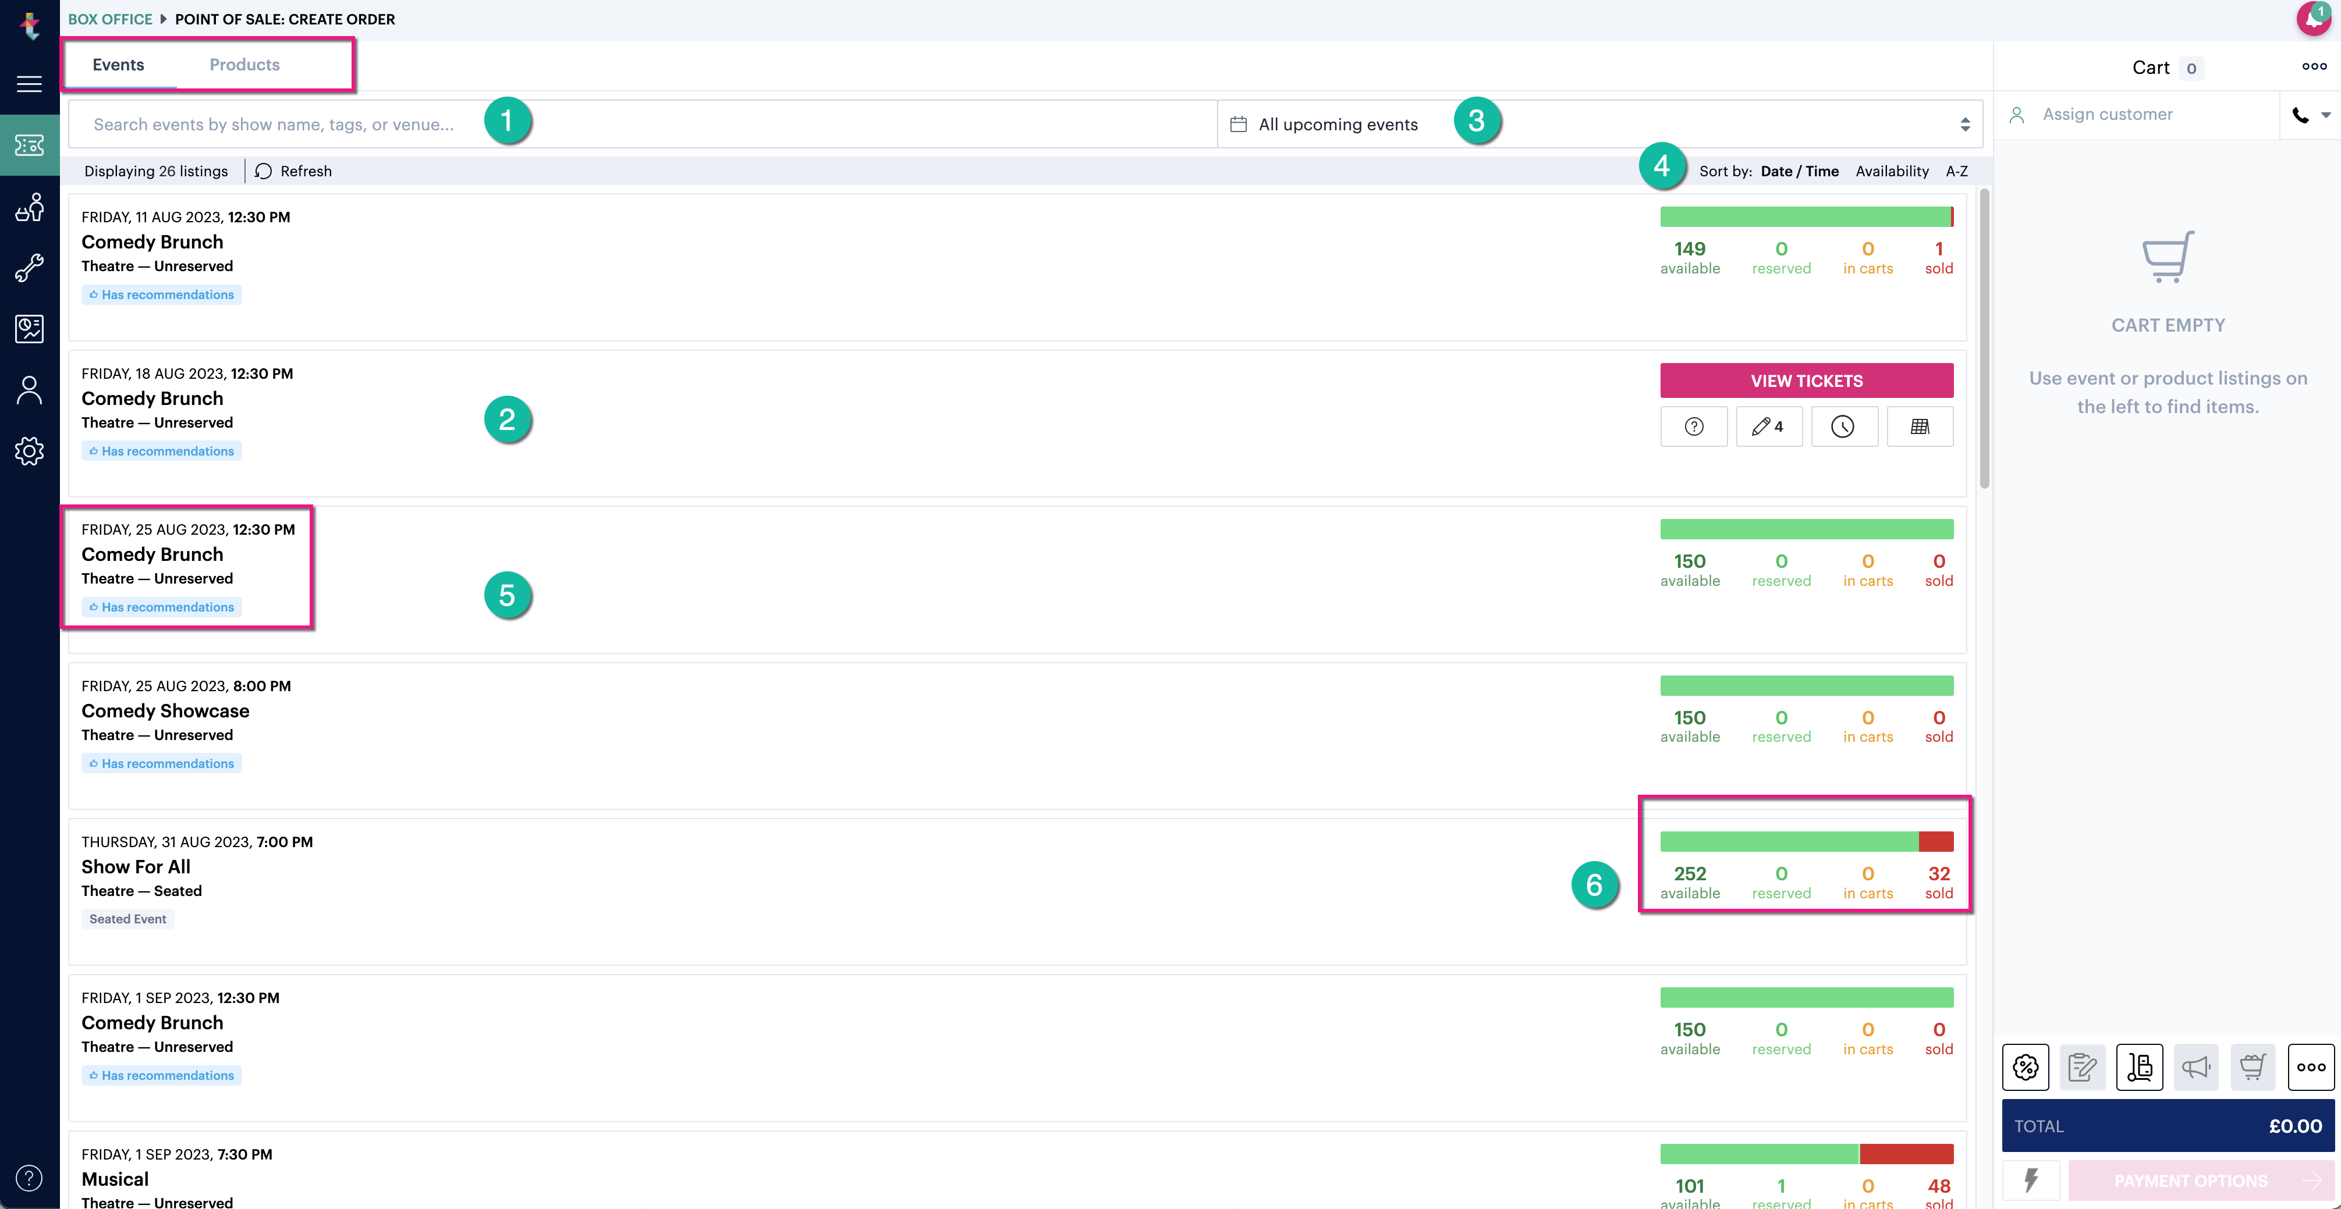Screen dimensions: 2341x1209
Task: Open the cart three-dot options menu
Action: tap(2314, 66)
